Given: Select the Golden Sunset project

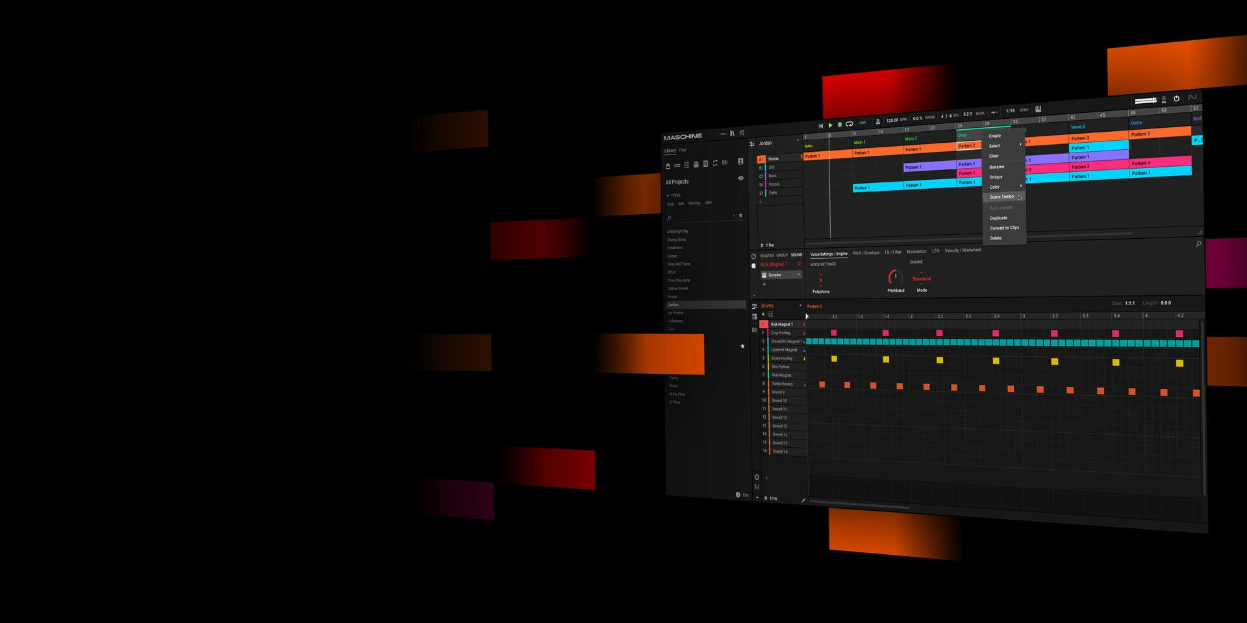Looking at the screenshot, I should coord(678,288).
